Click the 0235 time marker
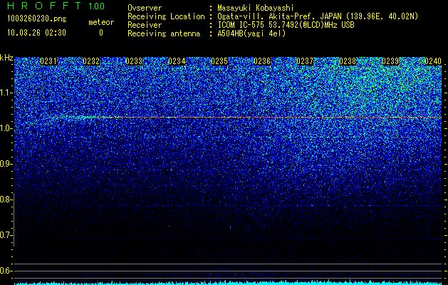The height and width of the screenshot is (285, 448). pos(219,61)
